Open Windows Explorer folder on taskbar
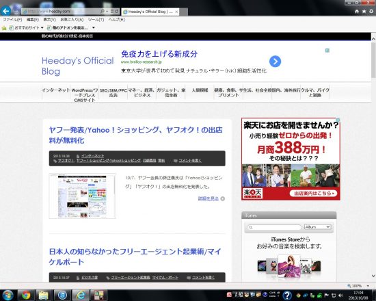Image resolution: width=376 pixels, height=301 pixels. click(x=43, y=295)
